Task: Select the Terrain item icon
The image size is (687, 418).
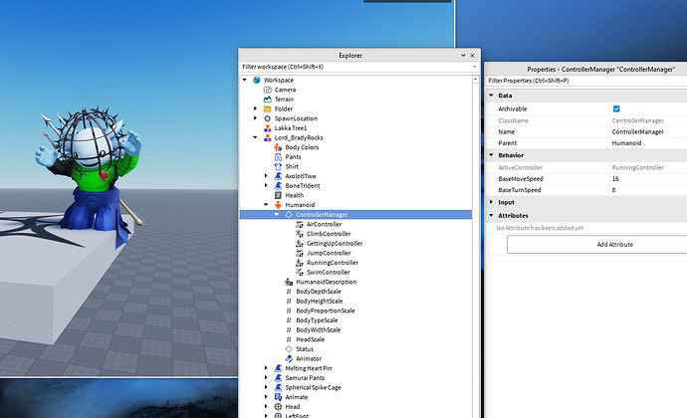Action: coord(268,100)
